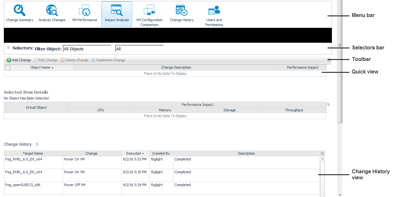The image size is (399, 197).
Task: Click the Implement Change toolbar button
Action: click(x=108, y=60)
